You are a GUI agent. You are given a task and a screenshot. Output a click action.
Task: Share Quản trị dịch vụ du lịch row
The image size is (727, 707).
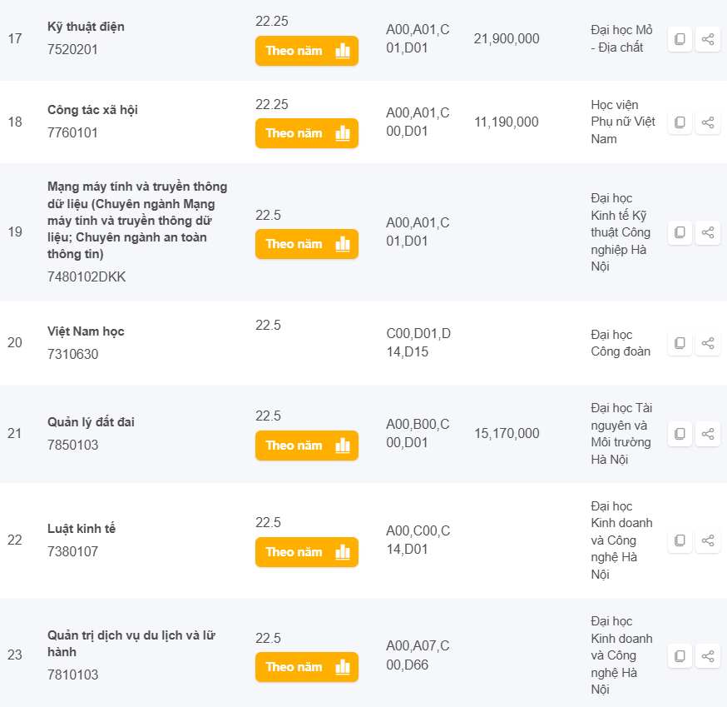pos(708,655)
